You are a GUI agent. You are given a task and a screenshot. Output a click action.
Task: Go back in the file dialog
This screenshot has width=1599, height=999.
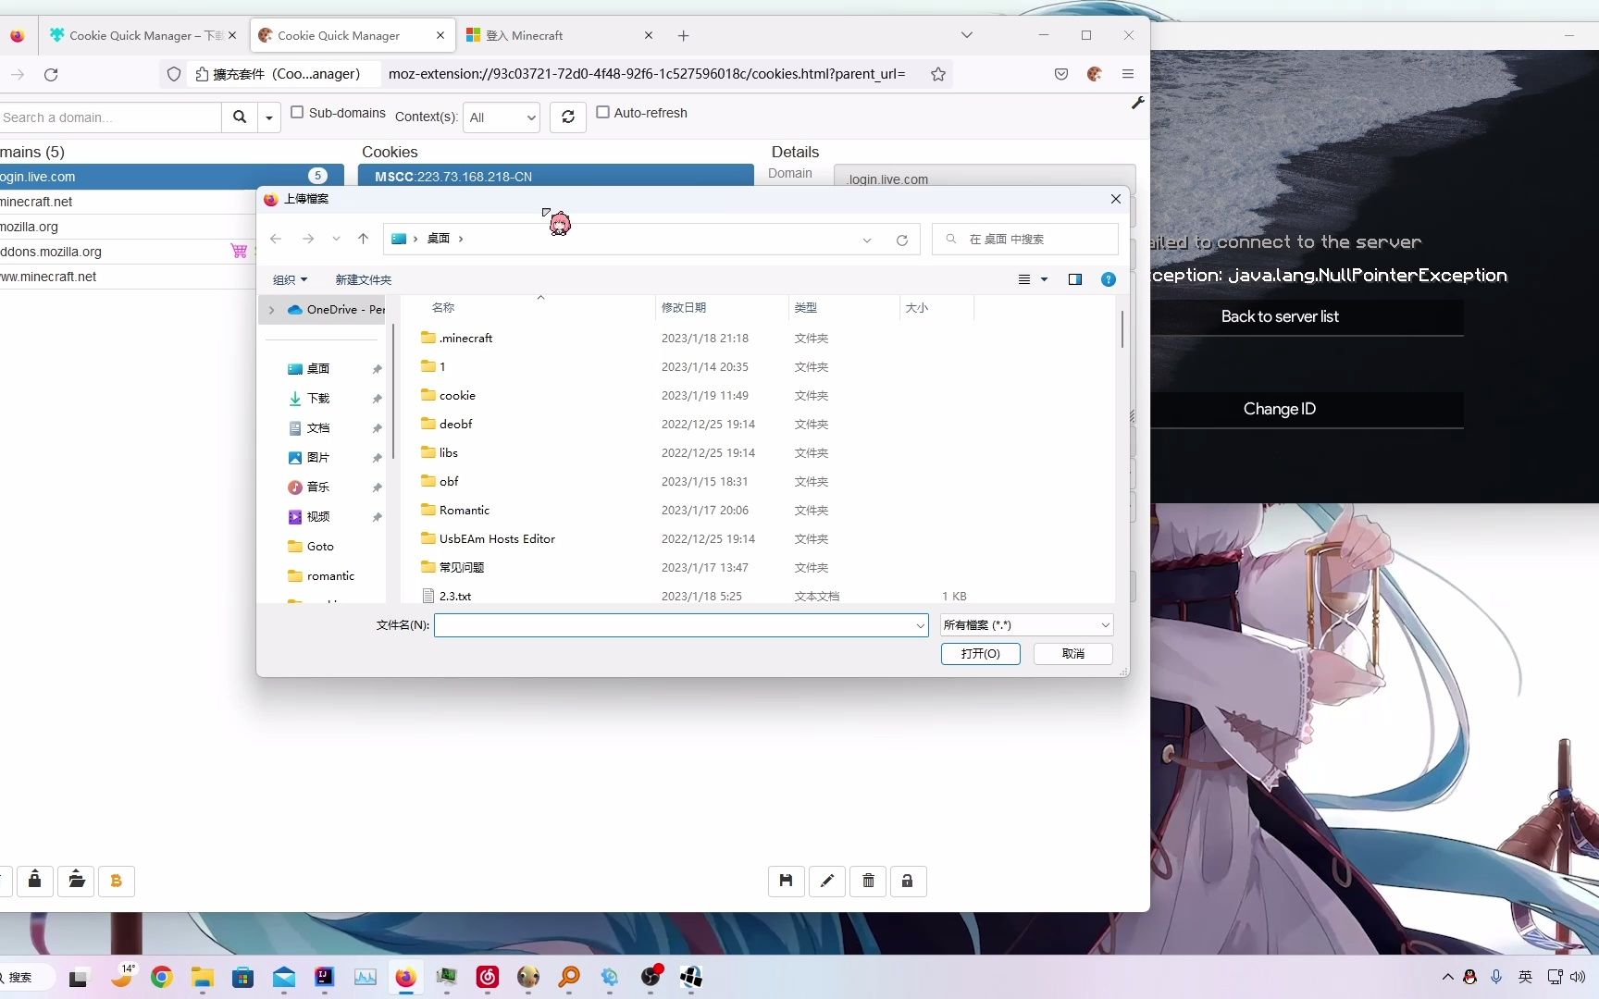tap(276, 239)
